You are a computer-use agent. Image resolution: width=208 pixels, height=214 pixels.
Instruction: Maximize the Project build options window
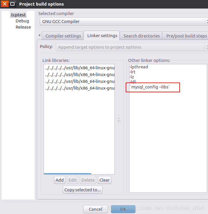click(x=12, y=4)
